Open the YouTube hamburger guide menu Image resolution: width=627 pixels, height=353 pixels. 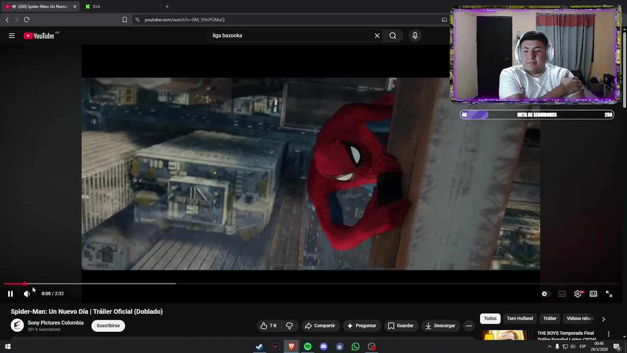(12, 36)
